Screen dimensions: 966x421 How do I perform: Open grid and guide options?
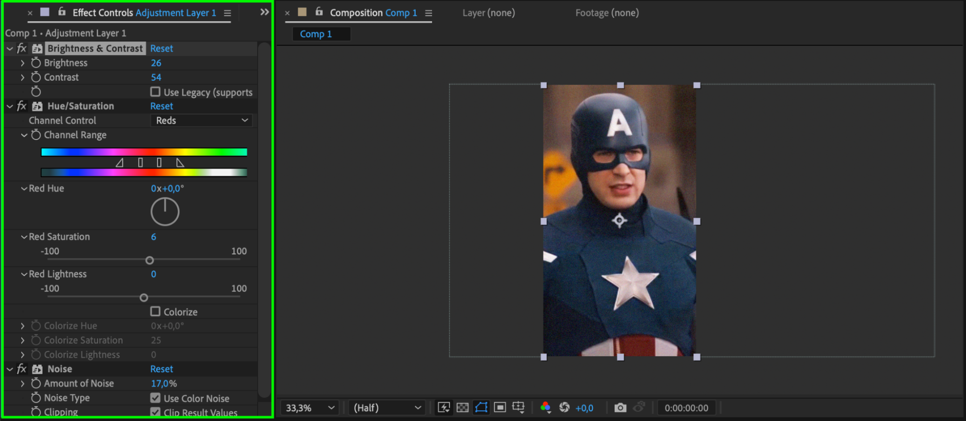click(519, 408)
